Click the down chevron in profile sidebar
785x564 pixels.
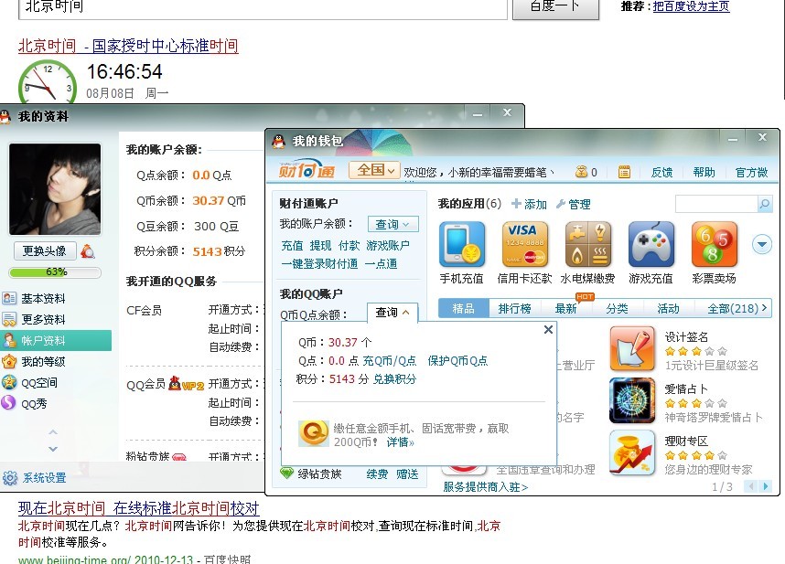point(53,449)
